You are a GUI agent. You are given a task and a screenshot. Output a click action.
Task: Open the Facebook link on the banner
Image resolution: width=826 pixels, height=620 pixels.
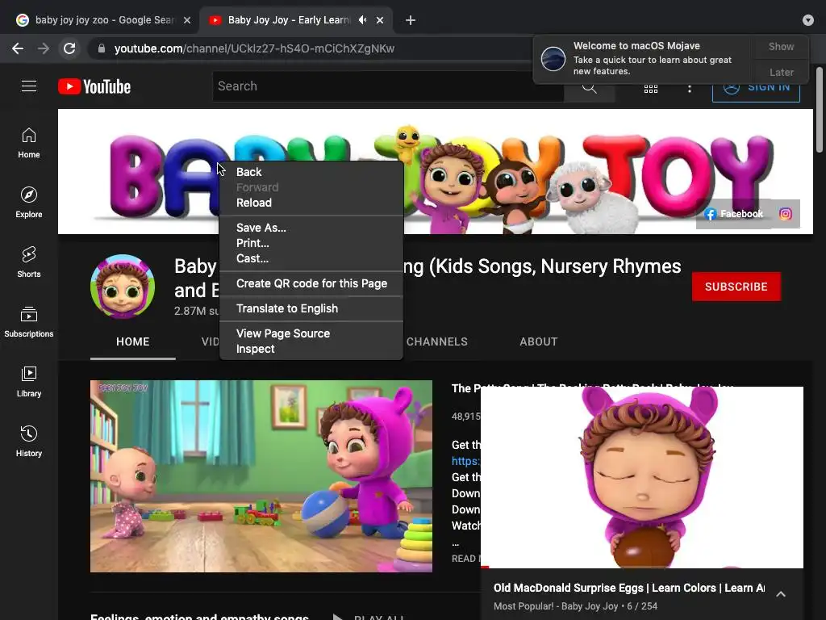point(733,213)
